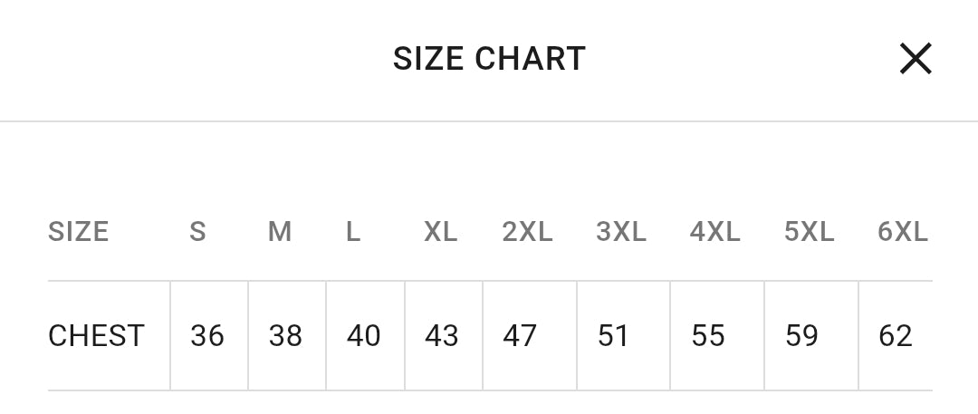Close the size chart dialog
The width and height of the screenshot is (978, 414).
916,60
